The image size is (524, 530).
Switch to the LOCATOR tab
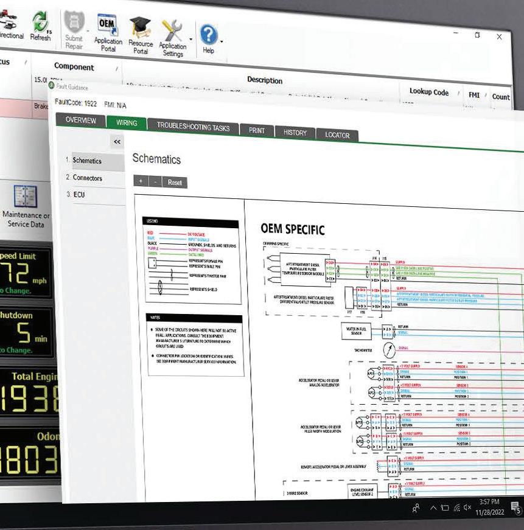click(337, 135)
